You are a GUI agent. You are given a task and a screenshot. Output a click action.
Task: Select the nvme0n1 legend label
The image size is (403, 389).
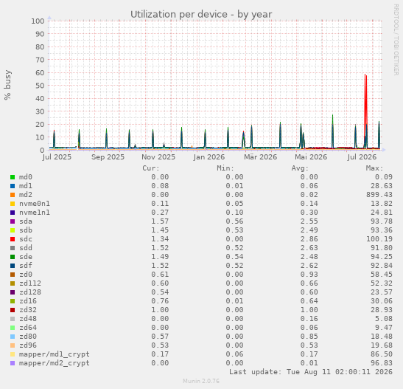[x=35, y=204]
